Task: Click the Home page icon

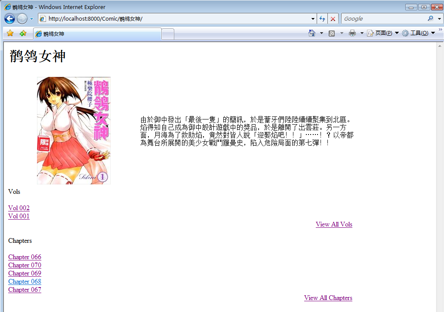Action: tap(312, 33)
